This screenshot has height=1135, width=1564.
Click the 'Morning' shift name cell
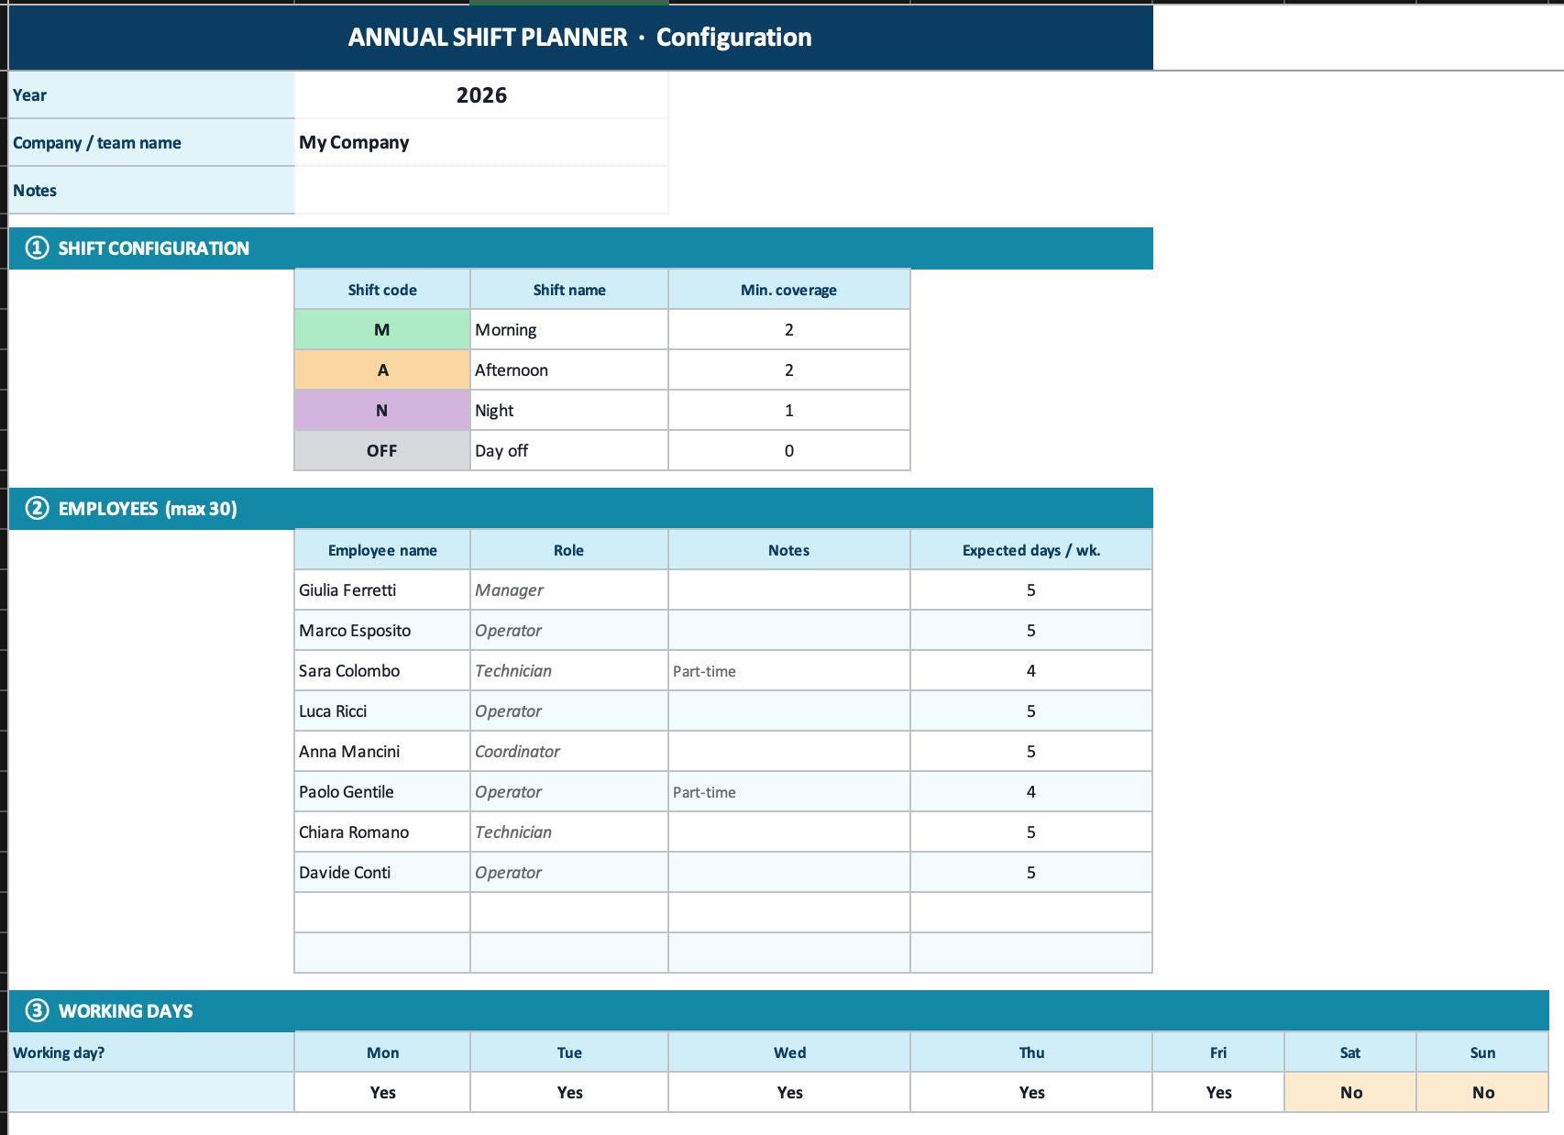569,330
